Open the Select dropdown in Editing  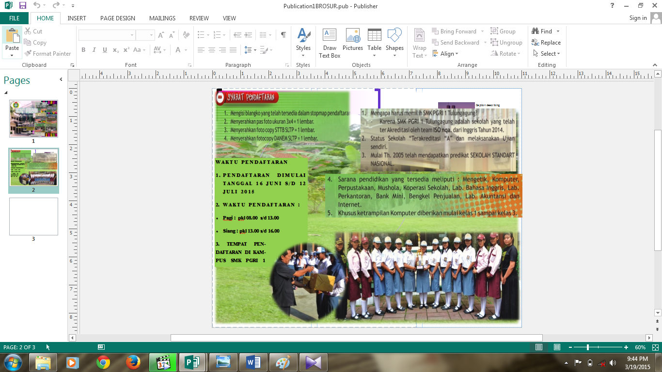546,54
